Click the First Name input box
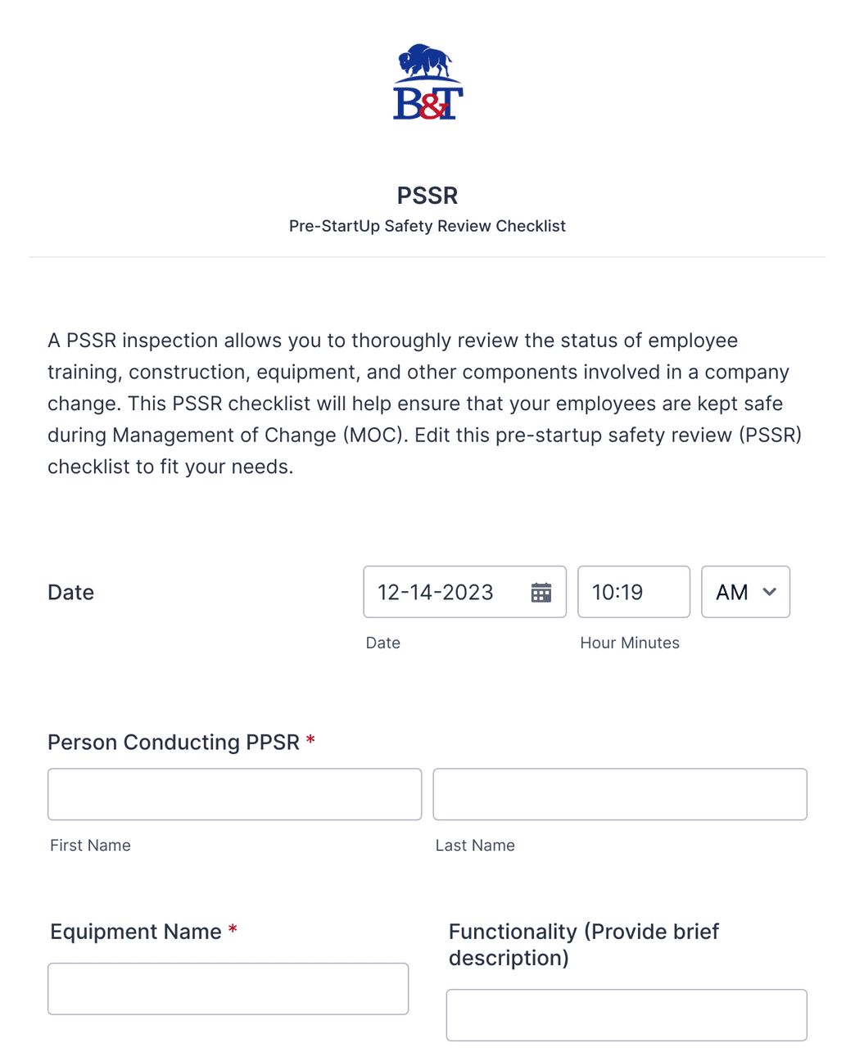This screenshot has height=1052, width=855. pos(234,793)
